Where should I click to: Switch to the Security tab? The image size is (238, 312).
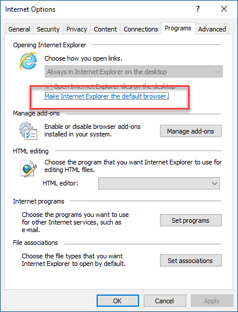48,29
